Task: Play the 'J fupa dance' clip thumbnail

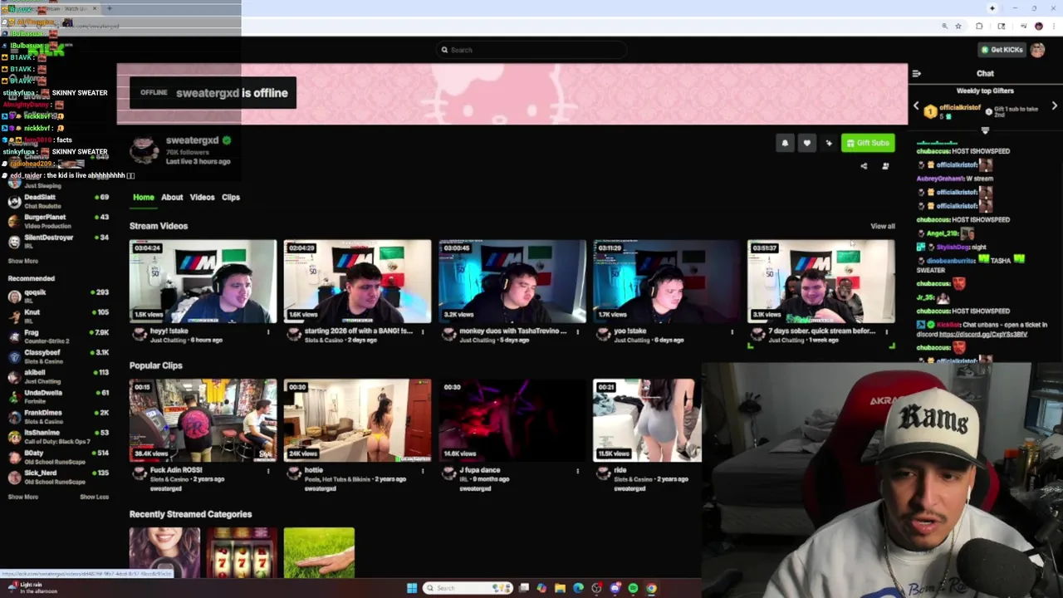Action: (x=512, y=420)
